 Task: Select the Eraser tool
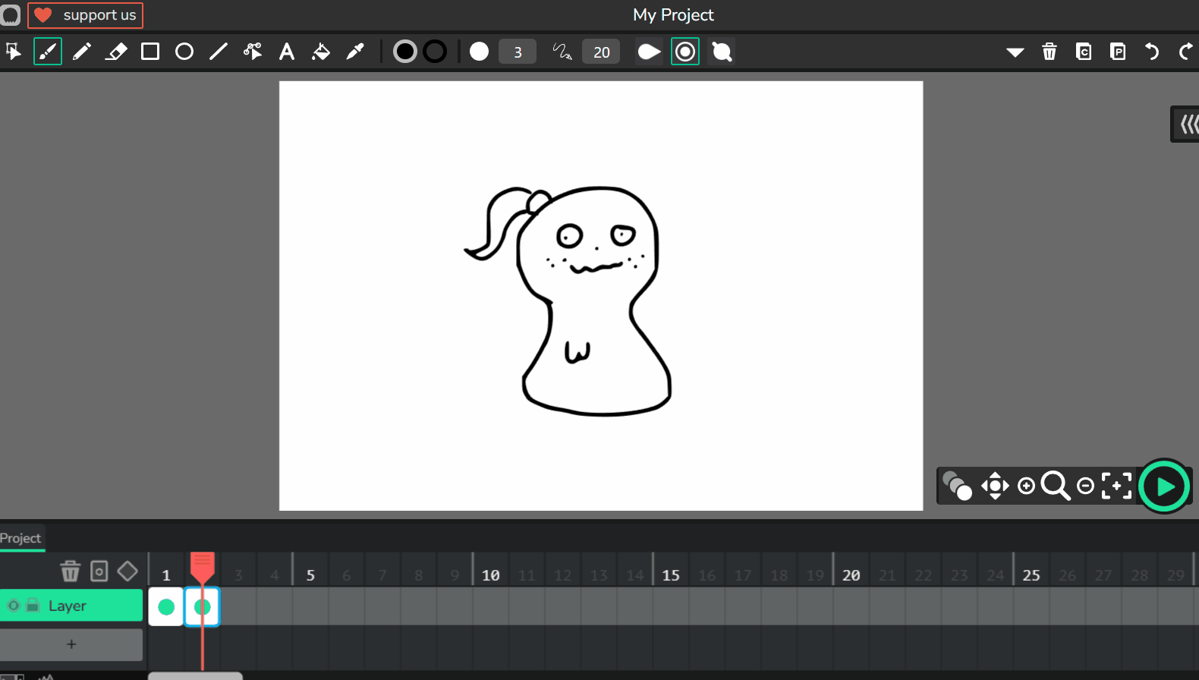coord(116,52)
